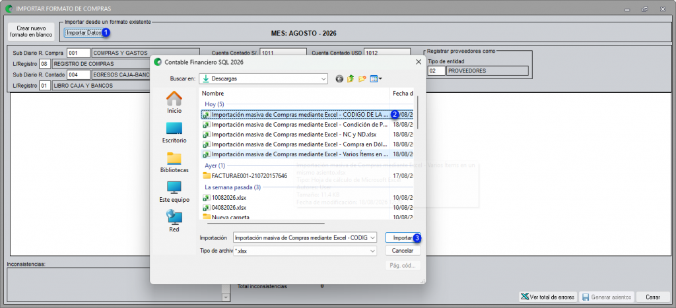This screenshot has width=676, height=308.
Task: Click folder icon of FACTURAE001-210720157646
Action: coord(207,175)
